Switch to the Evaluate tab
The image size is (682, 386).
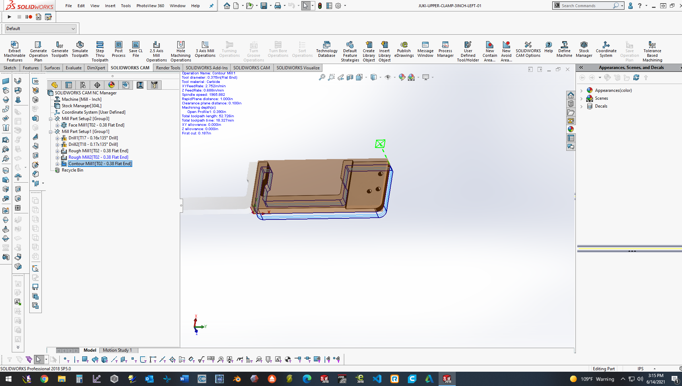(x=74, y=68)
